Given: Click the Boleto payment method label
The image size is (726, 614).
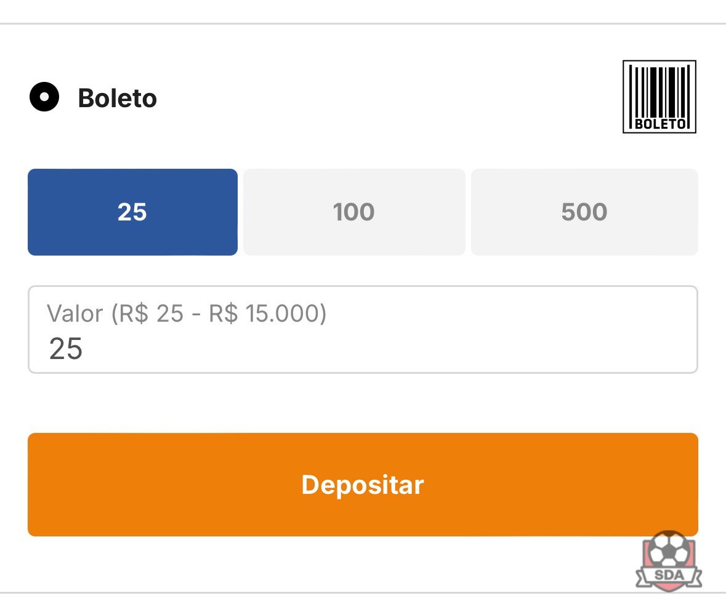Looking at the screenshot, I should pos(118,98).
